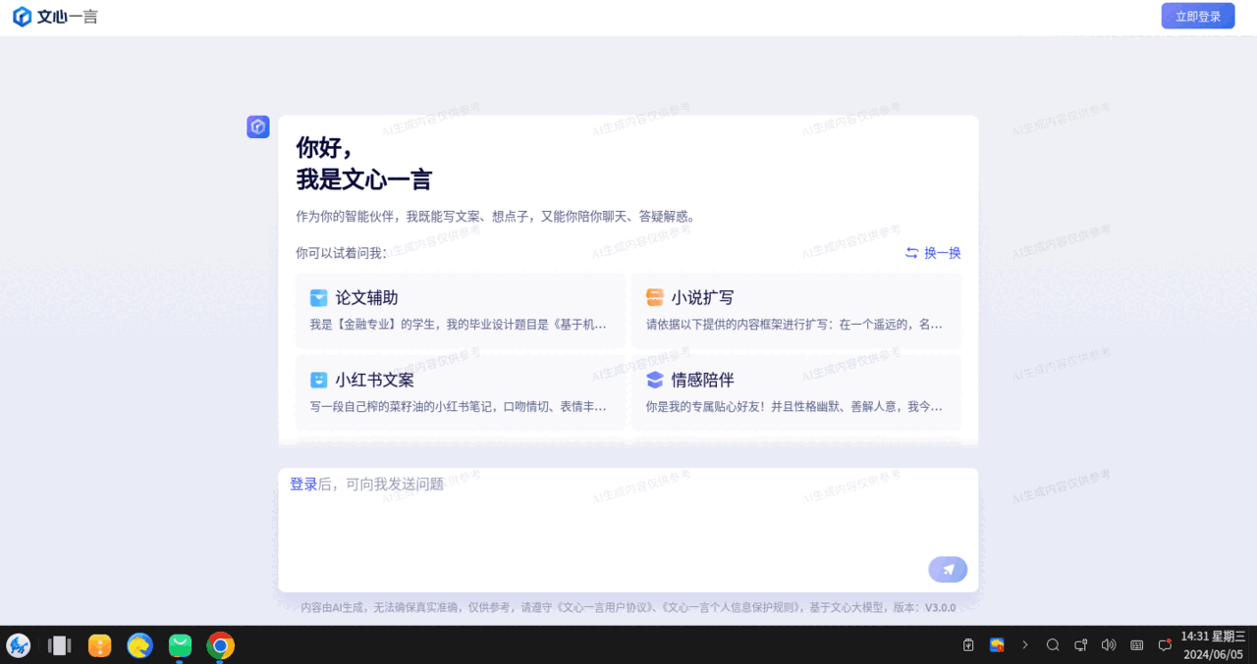Open the notification message tray icon
The height and width of the screenshot is (664, 1257).
pyautogui.click(x=1165, y=645)
